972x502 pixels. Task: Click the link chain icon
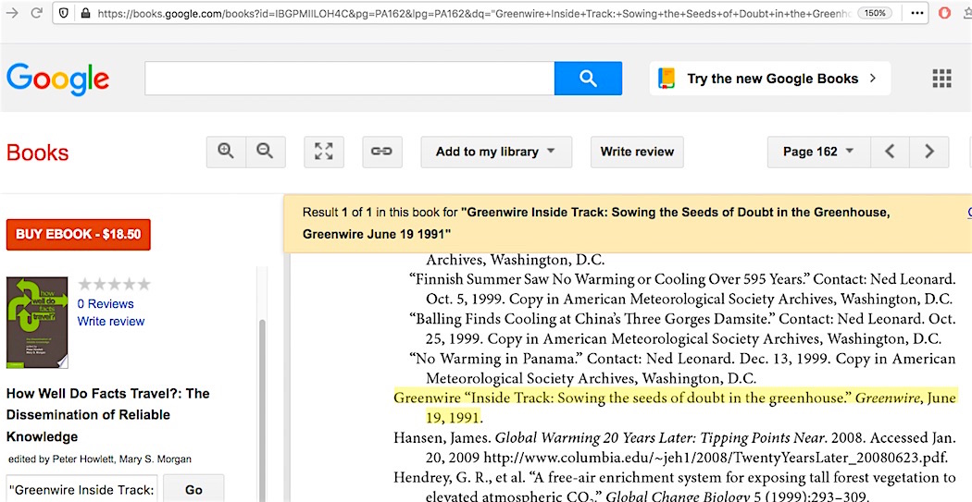pos(381,152)
